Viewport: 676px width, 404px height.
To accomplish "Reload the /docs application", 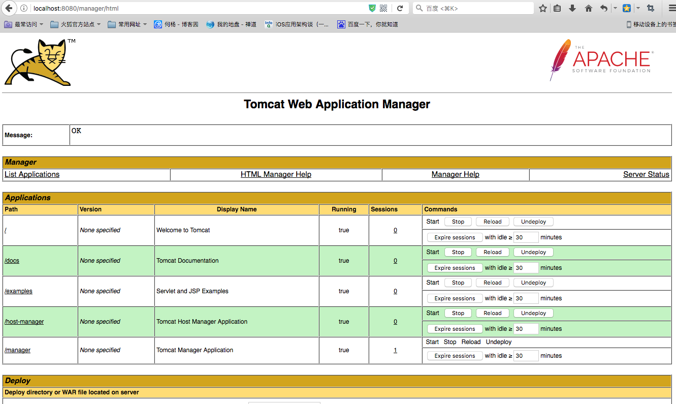I will point(492,252).
